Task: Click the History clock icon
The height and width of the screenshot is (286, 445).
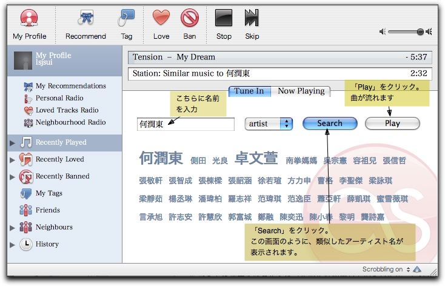Action: [26, 244]
